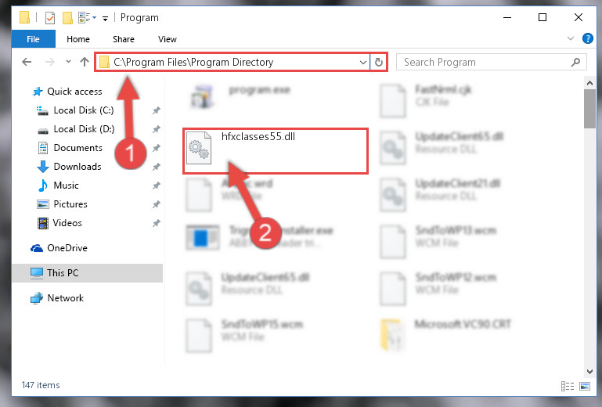This screenshot has width=602, height=407.
Task: Go back with the left arrow
Action: (27, 62)
